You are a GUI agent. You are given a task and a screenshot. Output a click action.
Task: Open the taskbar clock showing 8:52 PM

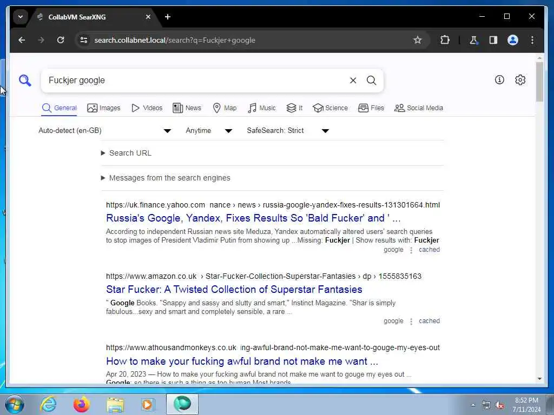(x=526, y=405)
